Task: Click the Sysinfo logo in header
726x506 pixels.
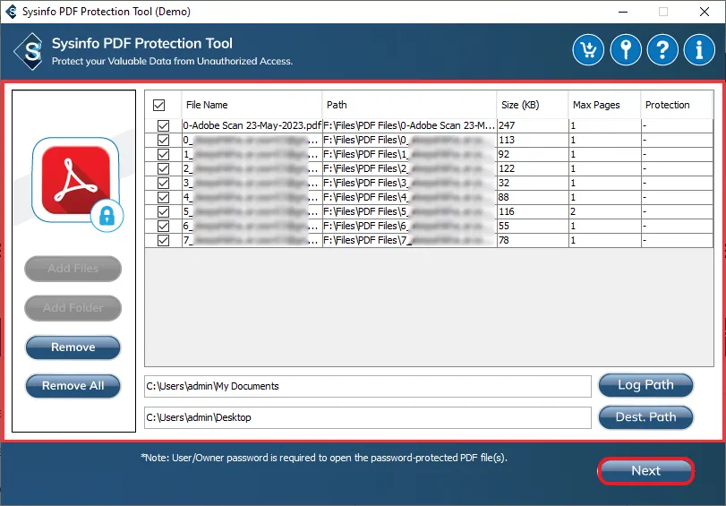Action: (29, 51)
